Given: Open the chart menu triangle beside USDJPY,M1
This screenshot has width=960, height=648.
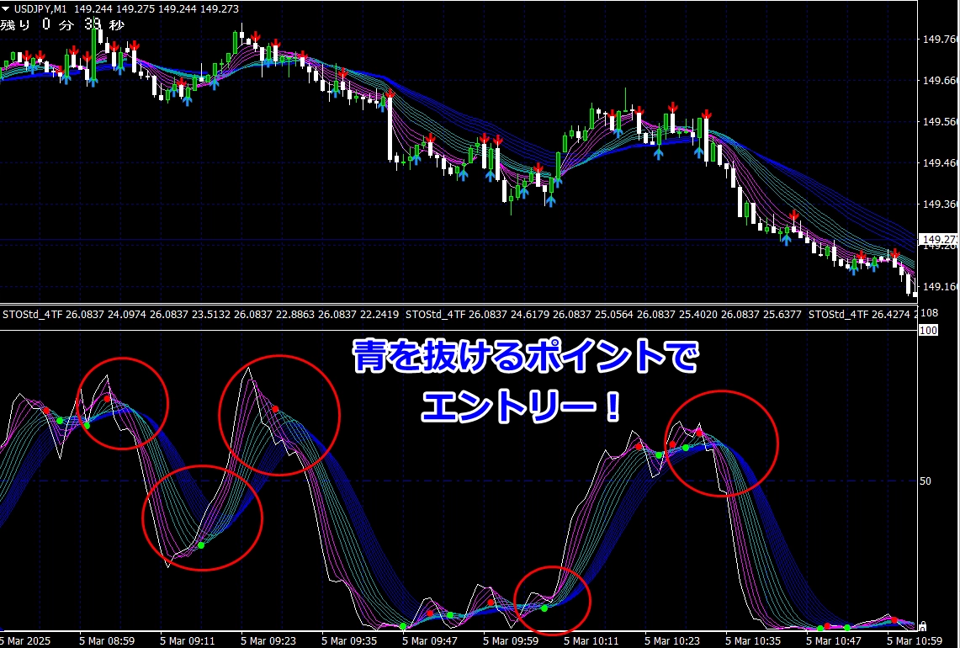Looking at the screenshot, I should 6,8.
